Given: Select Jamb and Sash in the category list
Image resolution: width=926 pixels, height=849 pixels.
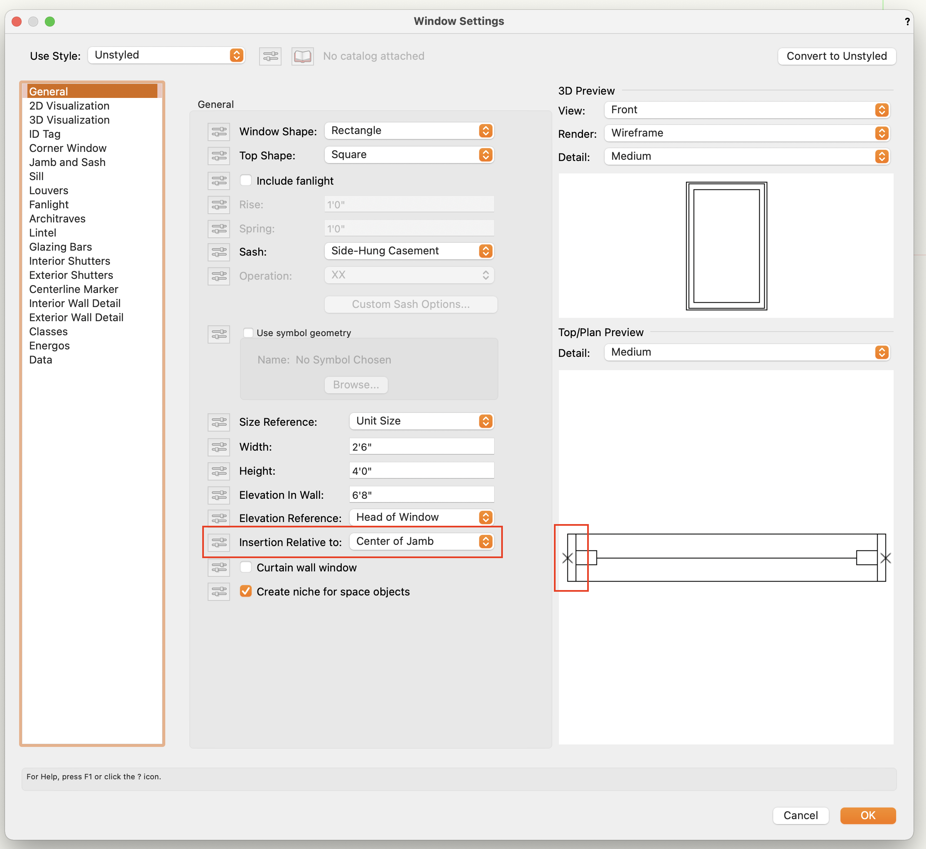Looking at the screenshot, I should 67,162.
